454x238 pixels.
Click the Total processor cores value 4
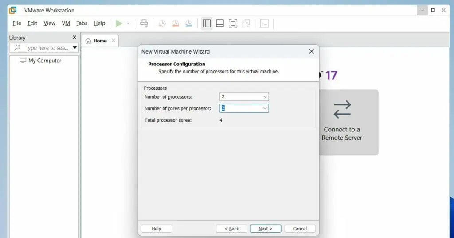click(x=221, y=120)
